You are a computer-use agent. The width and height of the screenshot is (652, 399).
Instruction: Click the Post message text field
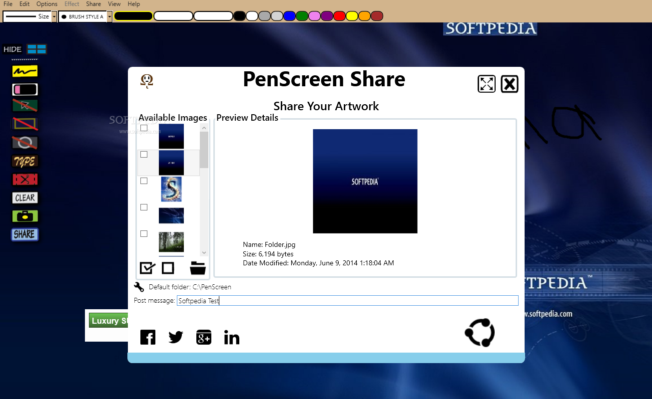point(348,301)
